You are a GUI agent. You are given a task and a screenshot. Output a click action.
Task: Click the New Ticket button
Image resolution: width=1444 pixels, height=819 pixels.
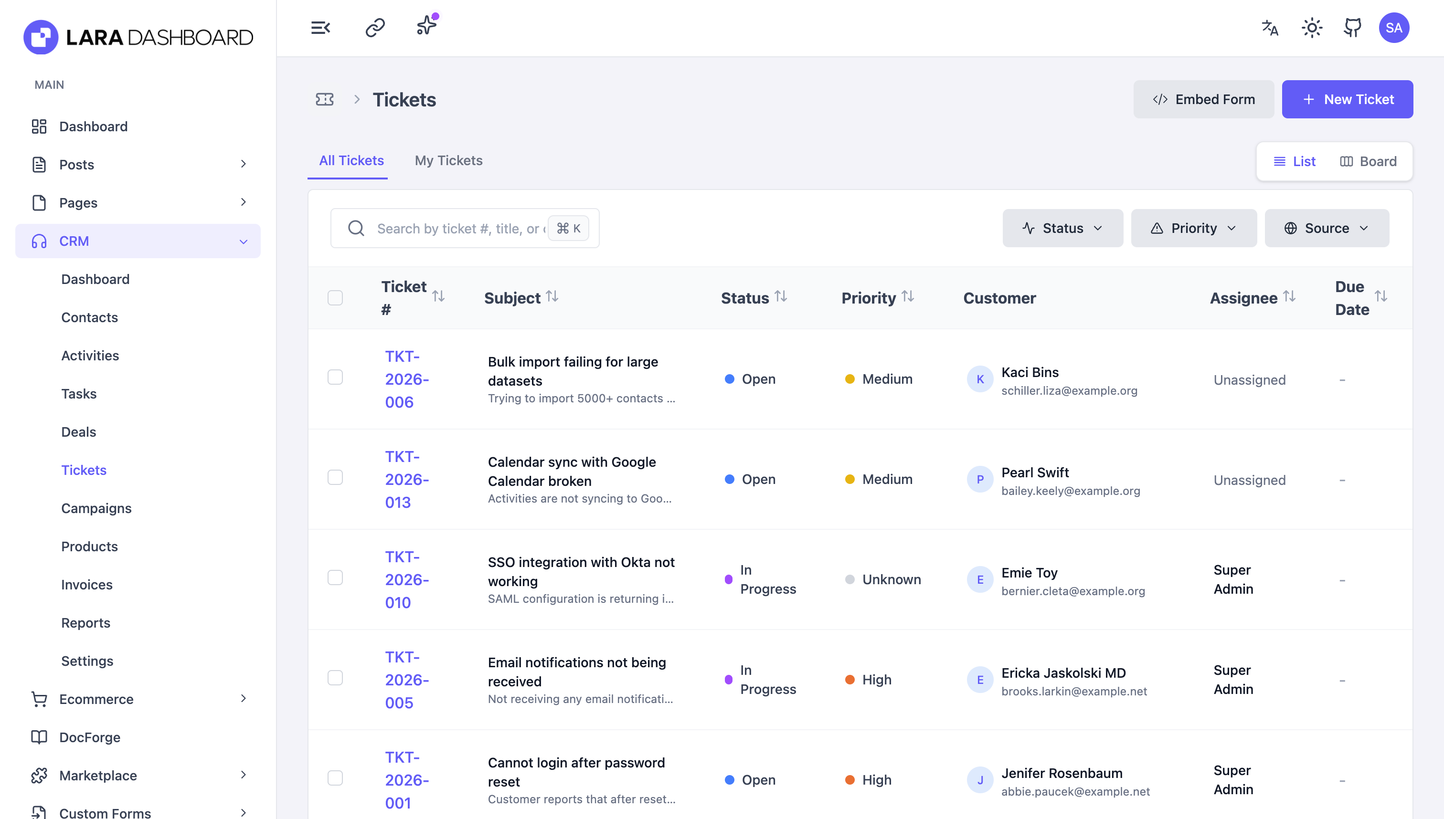pos(1348,99)
